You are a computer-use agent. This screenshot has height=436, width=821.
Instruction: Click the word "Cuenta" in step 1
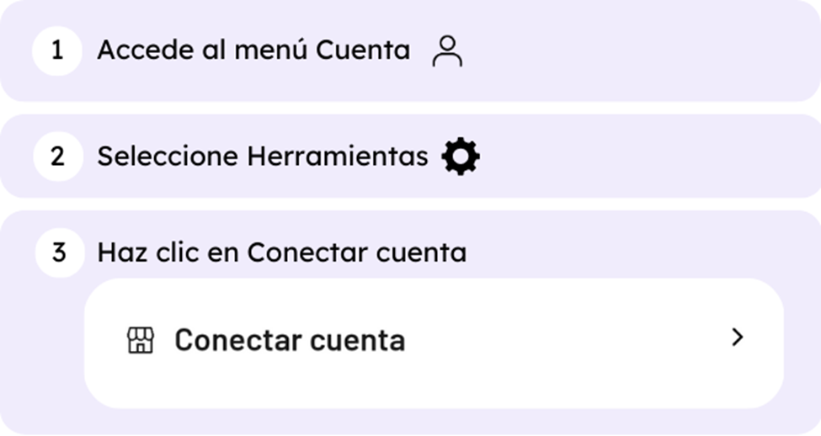[x=363, y=51]
